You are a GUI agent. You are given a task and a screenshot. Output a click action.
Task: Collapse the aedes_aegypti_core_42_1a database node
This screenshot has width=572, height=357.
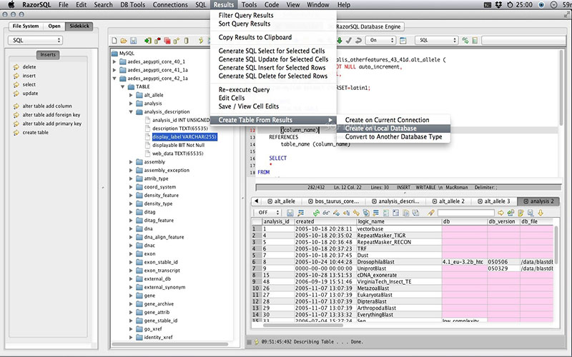(x=114, y=79)
